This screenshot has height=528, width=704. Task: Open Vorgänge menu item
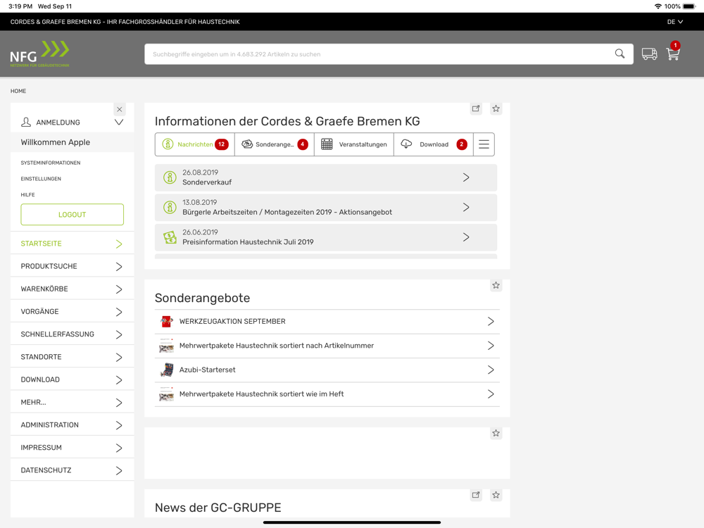[72, 312]
